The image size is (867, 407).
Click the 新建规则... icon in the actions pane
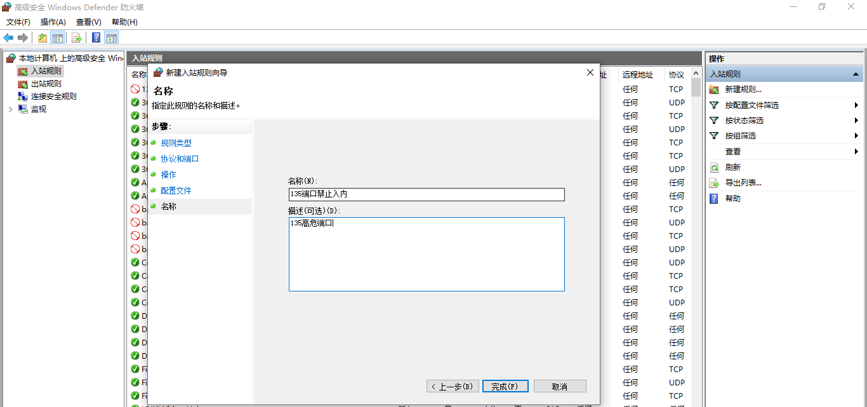[714, 90]
